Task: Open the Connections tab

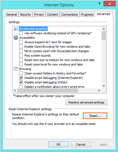Action: click(x=70, y=15)
